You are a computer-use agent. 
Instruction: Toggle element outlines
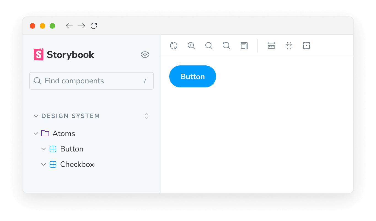[x=306, y=46]
